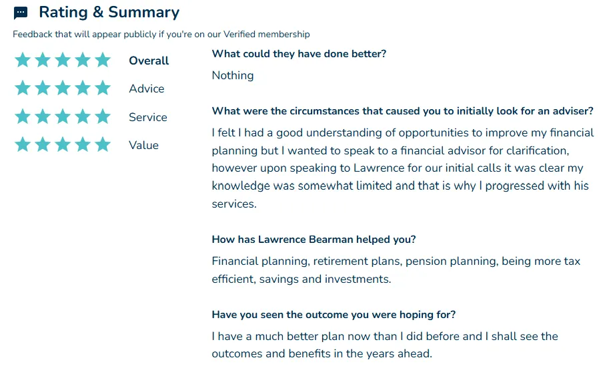Click the Verified membership feedback notice text
The image size is (603, 366).
click(x=161, y=34)
